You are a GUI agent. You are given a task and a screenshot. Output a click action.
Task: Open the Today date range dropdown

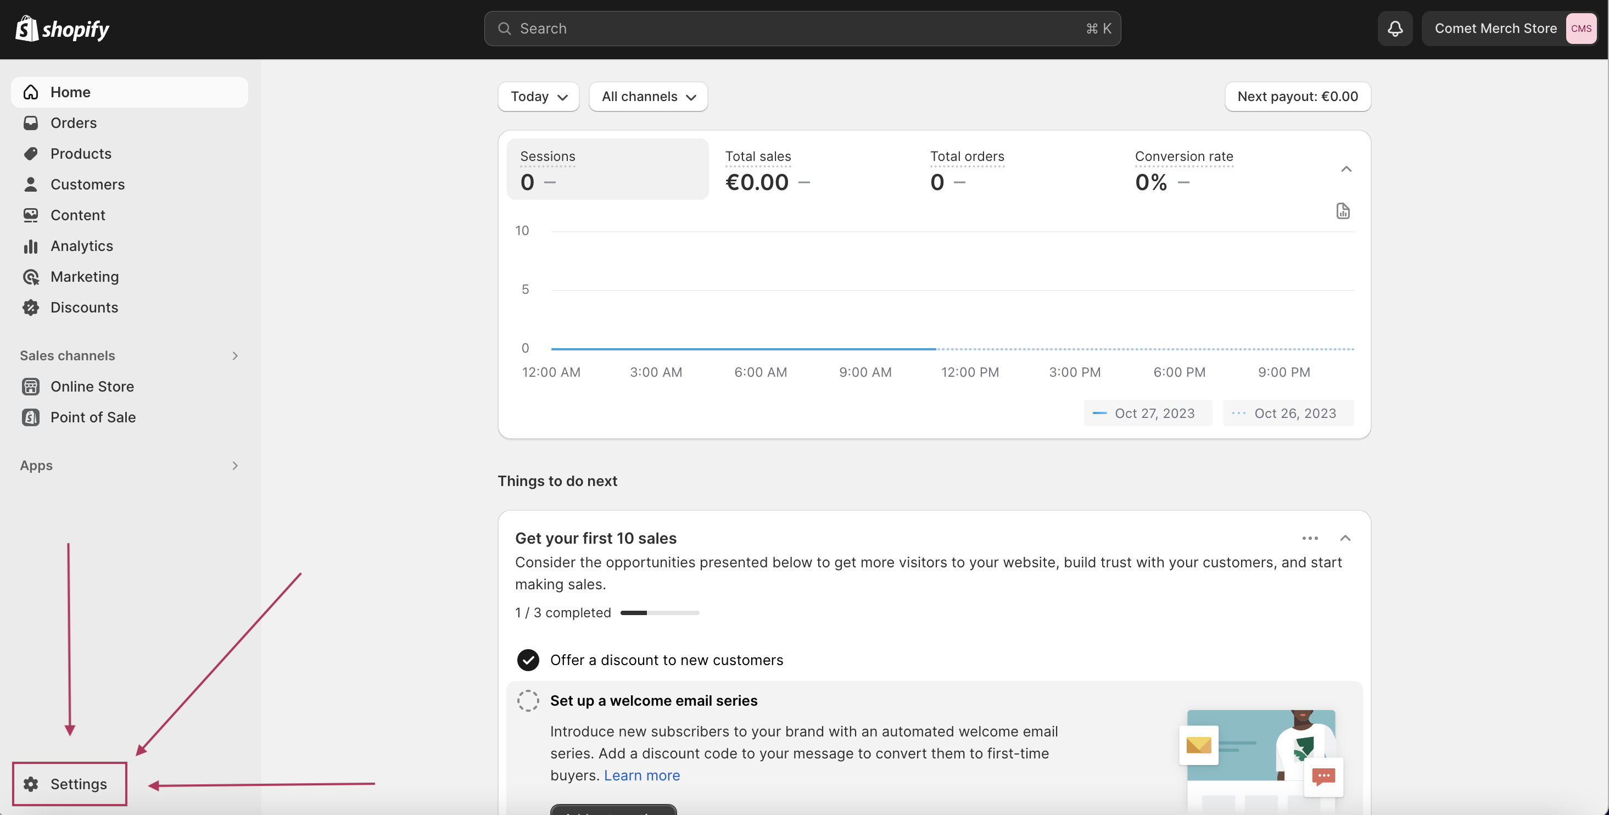(x=538, y=97)
